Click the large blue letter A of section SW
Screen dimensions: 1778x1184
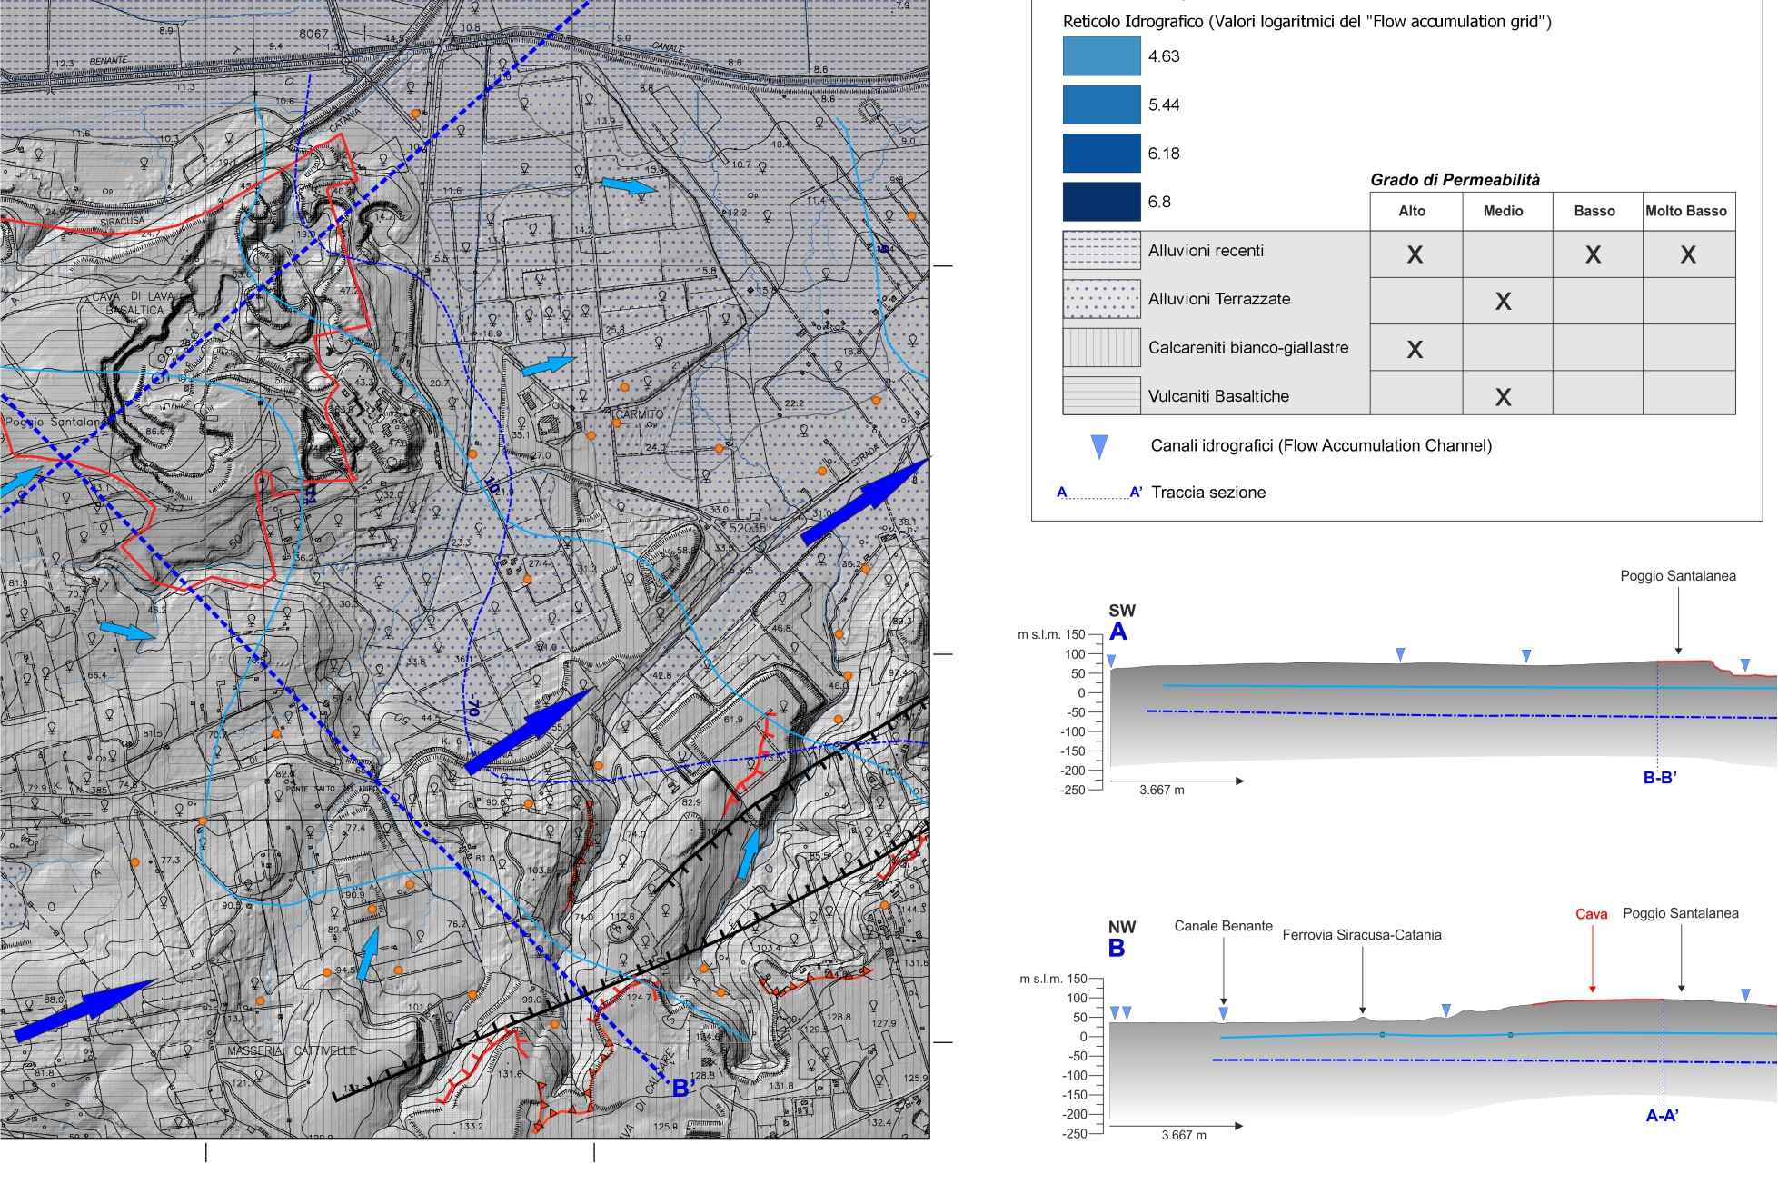point(1117,632)
